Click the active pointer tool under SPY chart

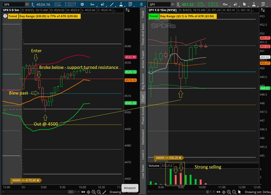click(x=240, y=192)
